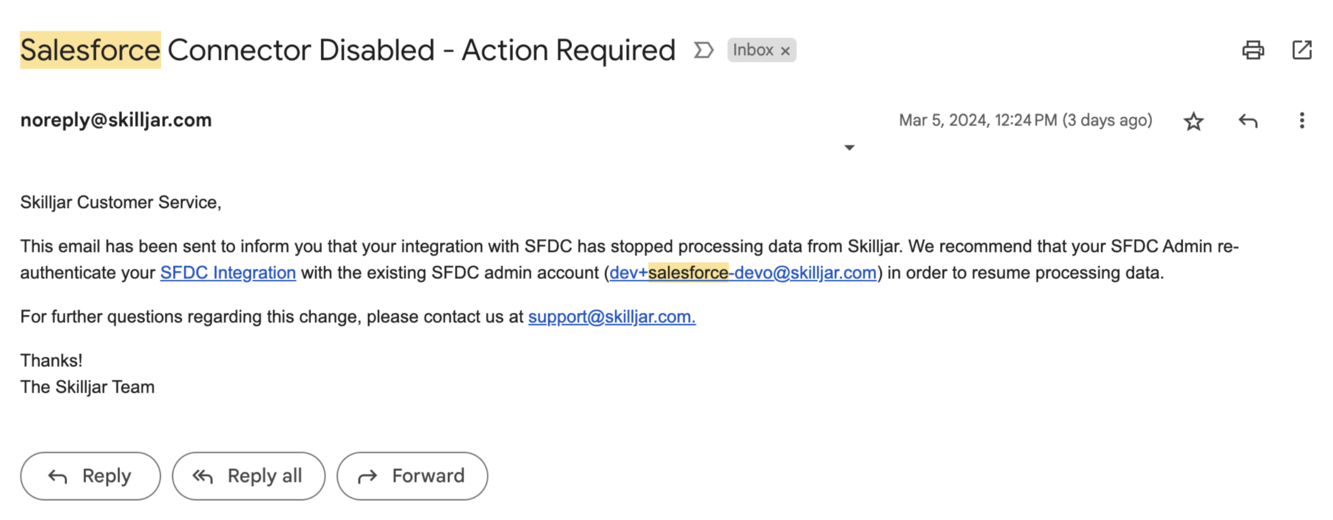
Task: Click the dev+salesforce-devo@skilljar.com address link
Action: [743, 273]
